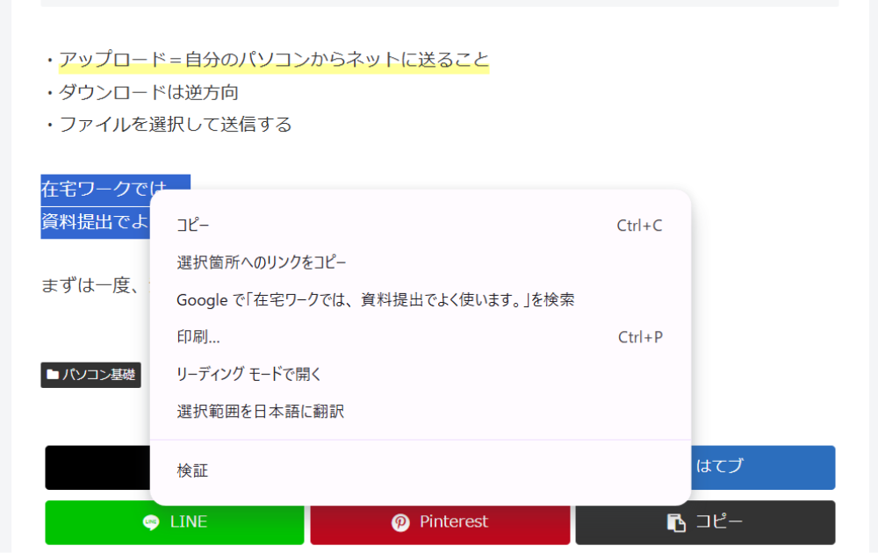Click the folder icon beside パソコン基礎
Image resolution: width=878 pixels, height=553 pixels.
pos(53,375)
